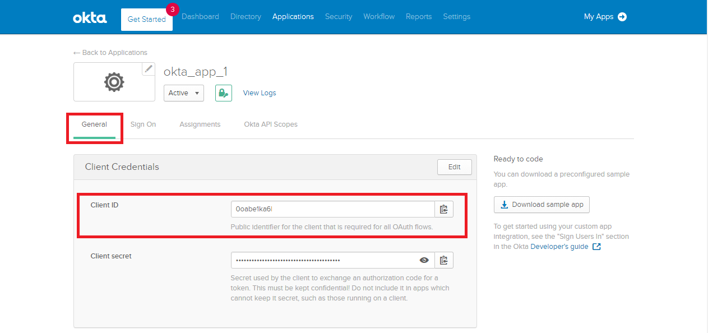
Task: Click the Client Credentials heading
Action: pos(122,167)
